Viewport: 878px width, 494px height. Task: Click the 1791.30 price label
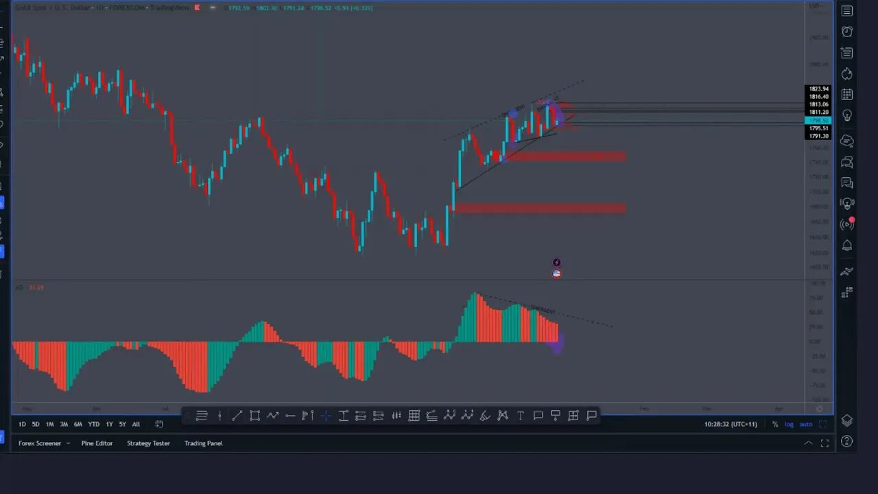click(818, 136)
